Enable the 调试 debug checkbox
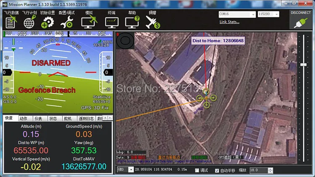 197,170
